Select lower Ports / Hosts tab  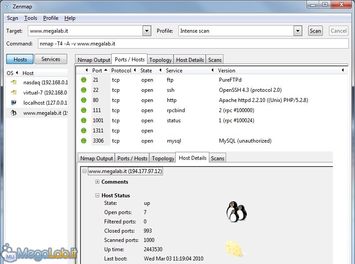132,158
